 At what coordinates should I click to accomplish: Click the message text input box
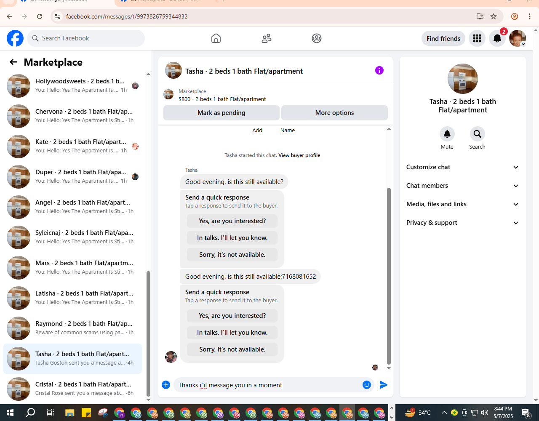pyautogui.click(x=268, y=385)
